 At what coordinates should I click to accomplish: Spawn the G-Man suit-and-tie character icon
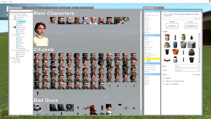[85, 20]
